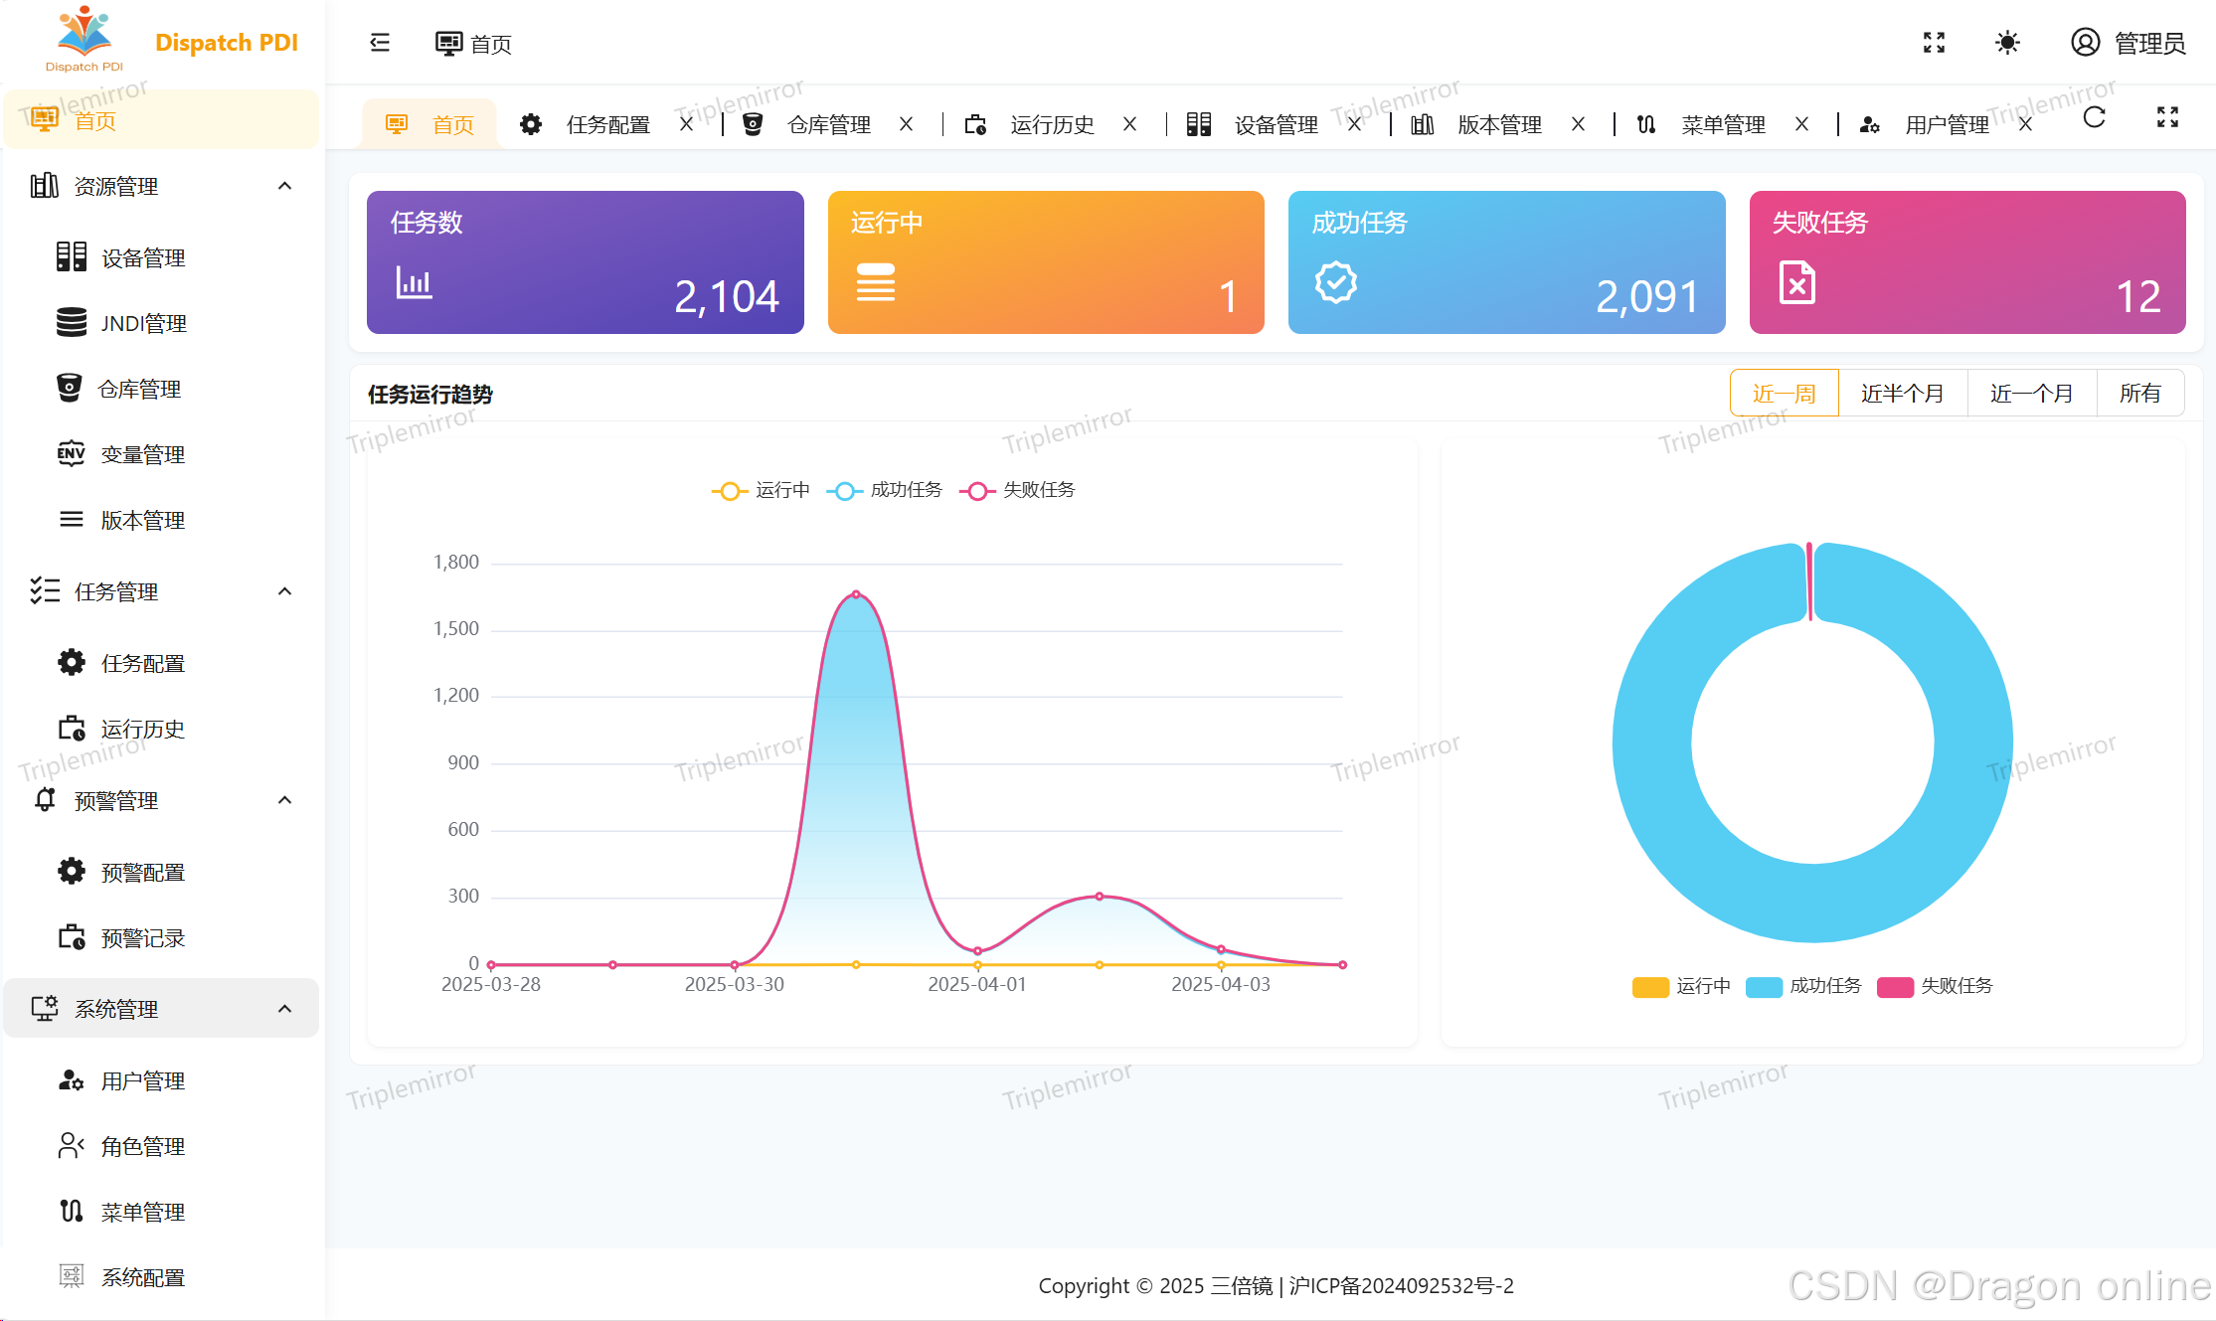This screenshot has width=2216, height=1321.
Task: Select the 近一周 time range option
Action: (1784, 394)
